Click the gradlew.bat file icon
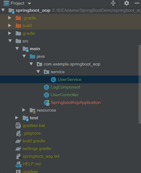Image resolution: width=141 pixels, height=173 pixels. click(18, 126)
